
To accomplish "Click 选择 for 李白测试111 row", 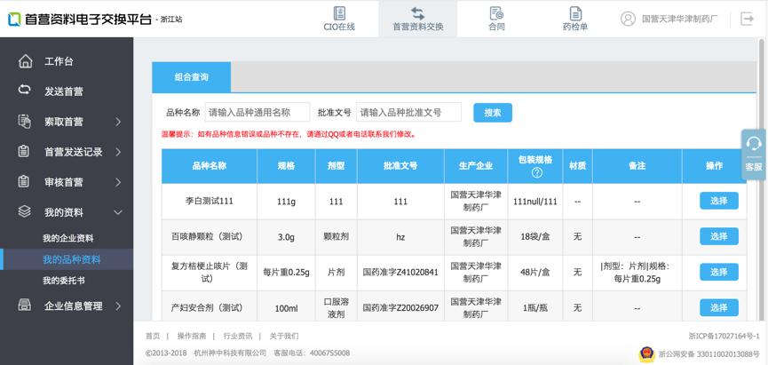I will click(719, 201).
